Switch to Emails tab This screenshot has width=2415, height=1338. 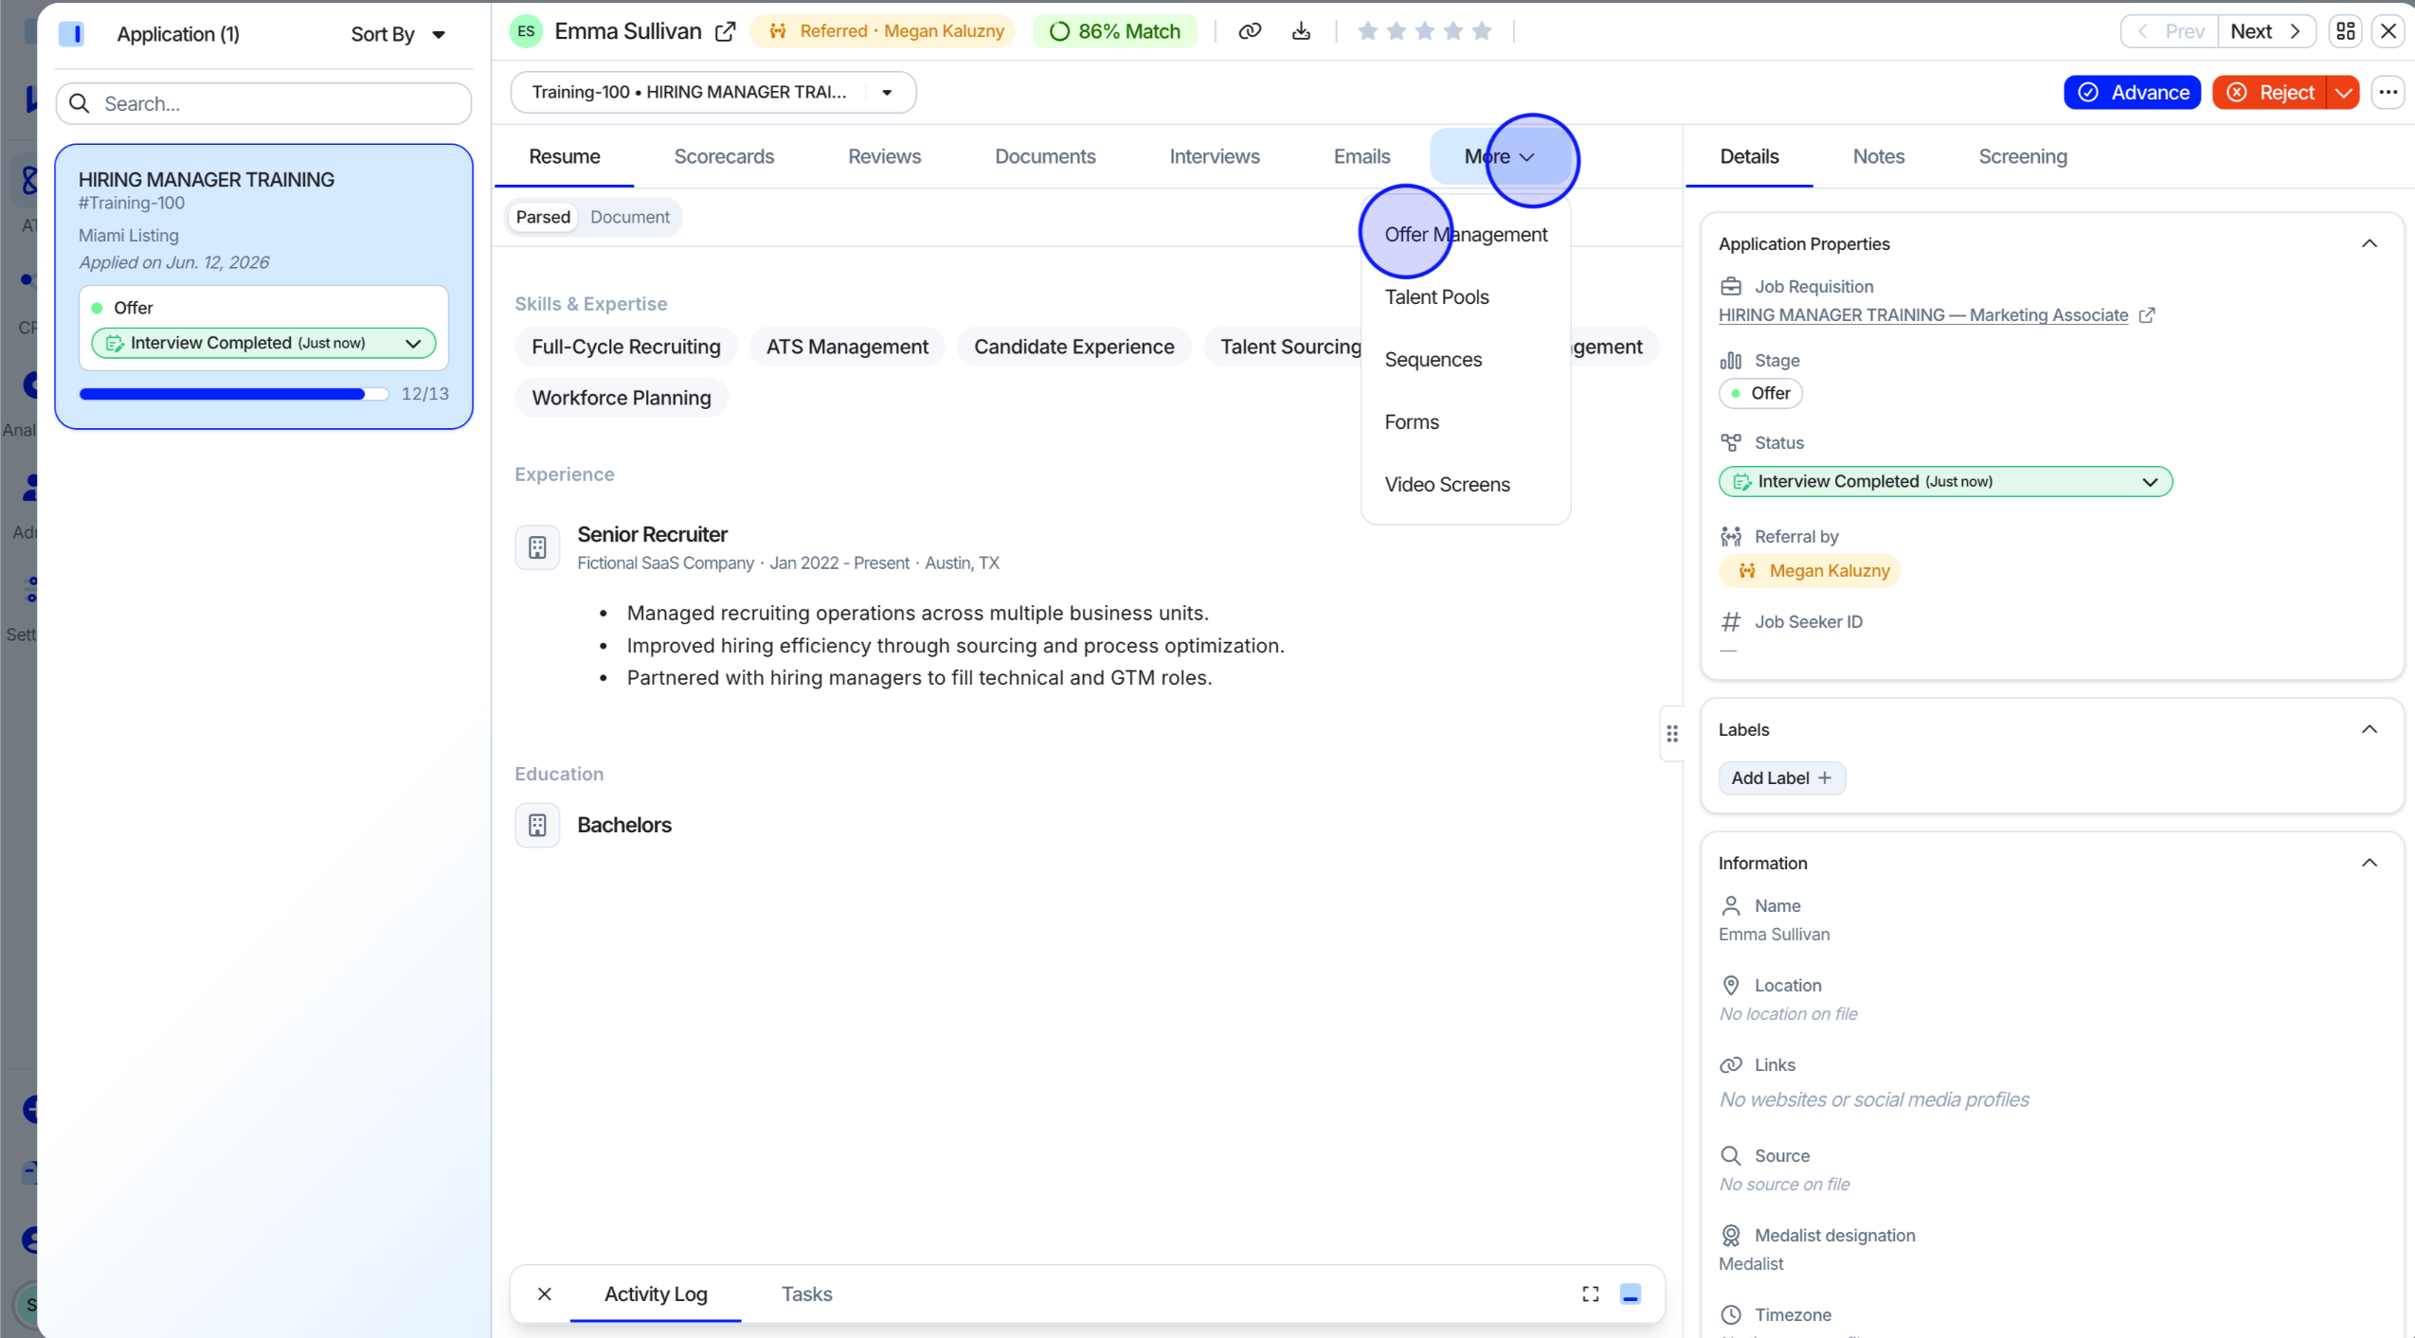(x=1361, y=156)
